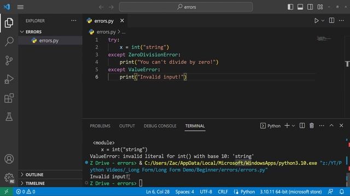Screen dimensions: 350x196
Task: Open the hamburger application menu
Action: pyautogui.click(x=20, y=7)
